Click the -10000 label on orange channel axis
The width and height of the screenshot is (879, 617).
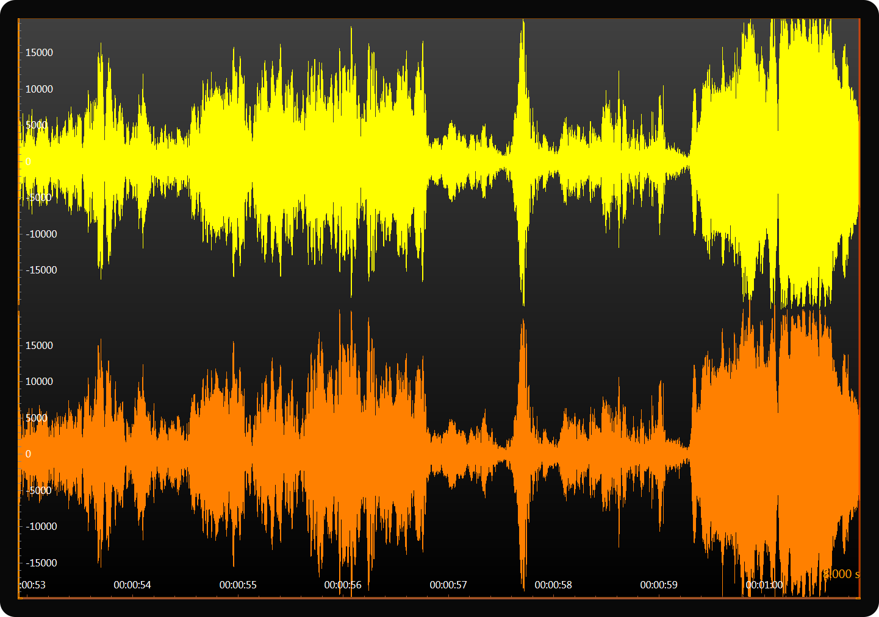click(41, 527)
